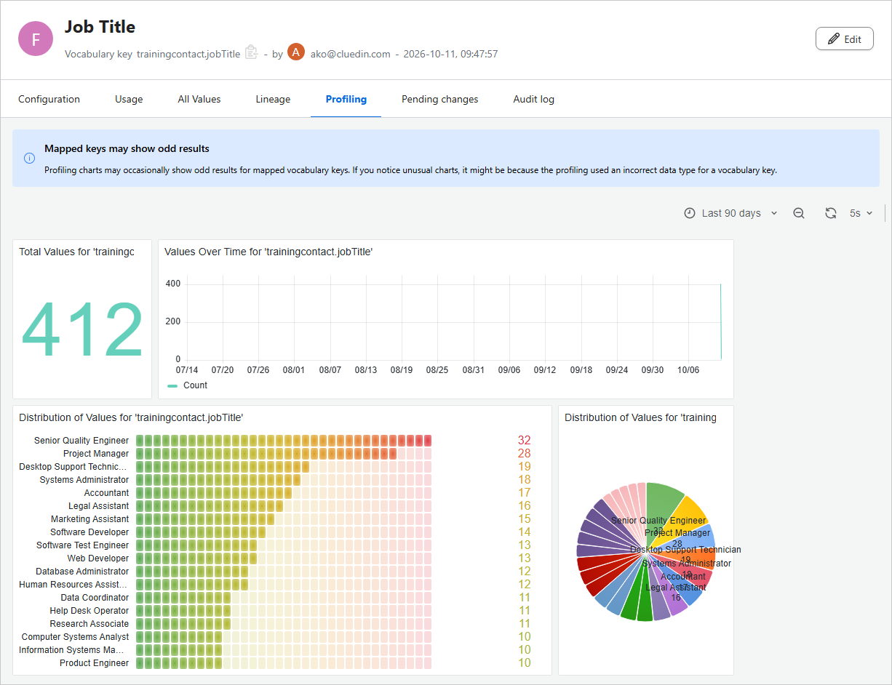Viewport: 892px width, 685px height.
Task: Click the pie chart panel title
Action: 641,417
